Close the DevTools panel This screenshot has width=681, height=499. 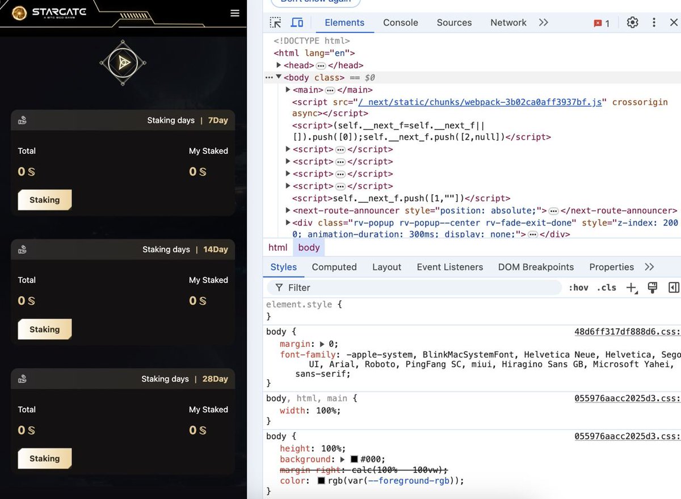pos(674,23)
